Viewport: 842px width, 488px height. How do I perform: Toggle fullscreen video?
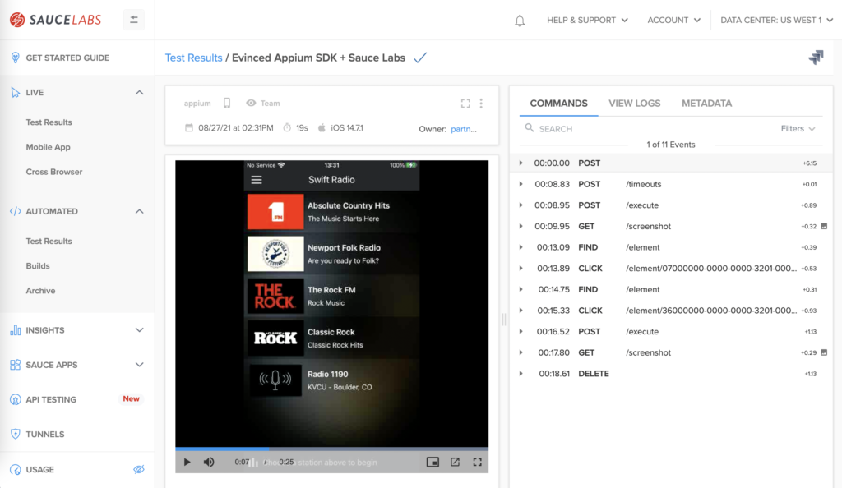[478, 462]
